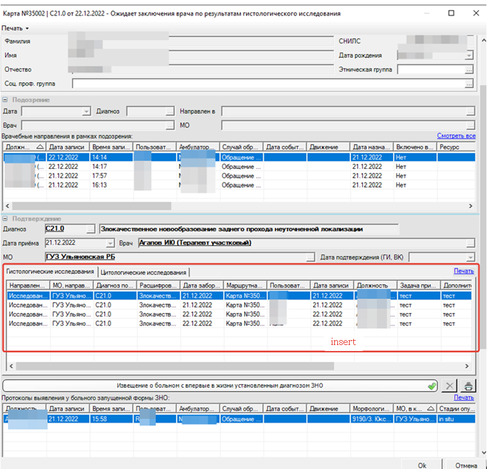Collapse the Подозрение section
The height and width of the screenshot is (469, 487).
click(5, 100)
